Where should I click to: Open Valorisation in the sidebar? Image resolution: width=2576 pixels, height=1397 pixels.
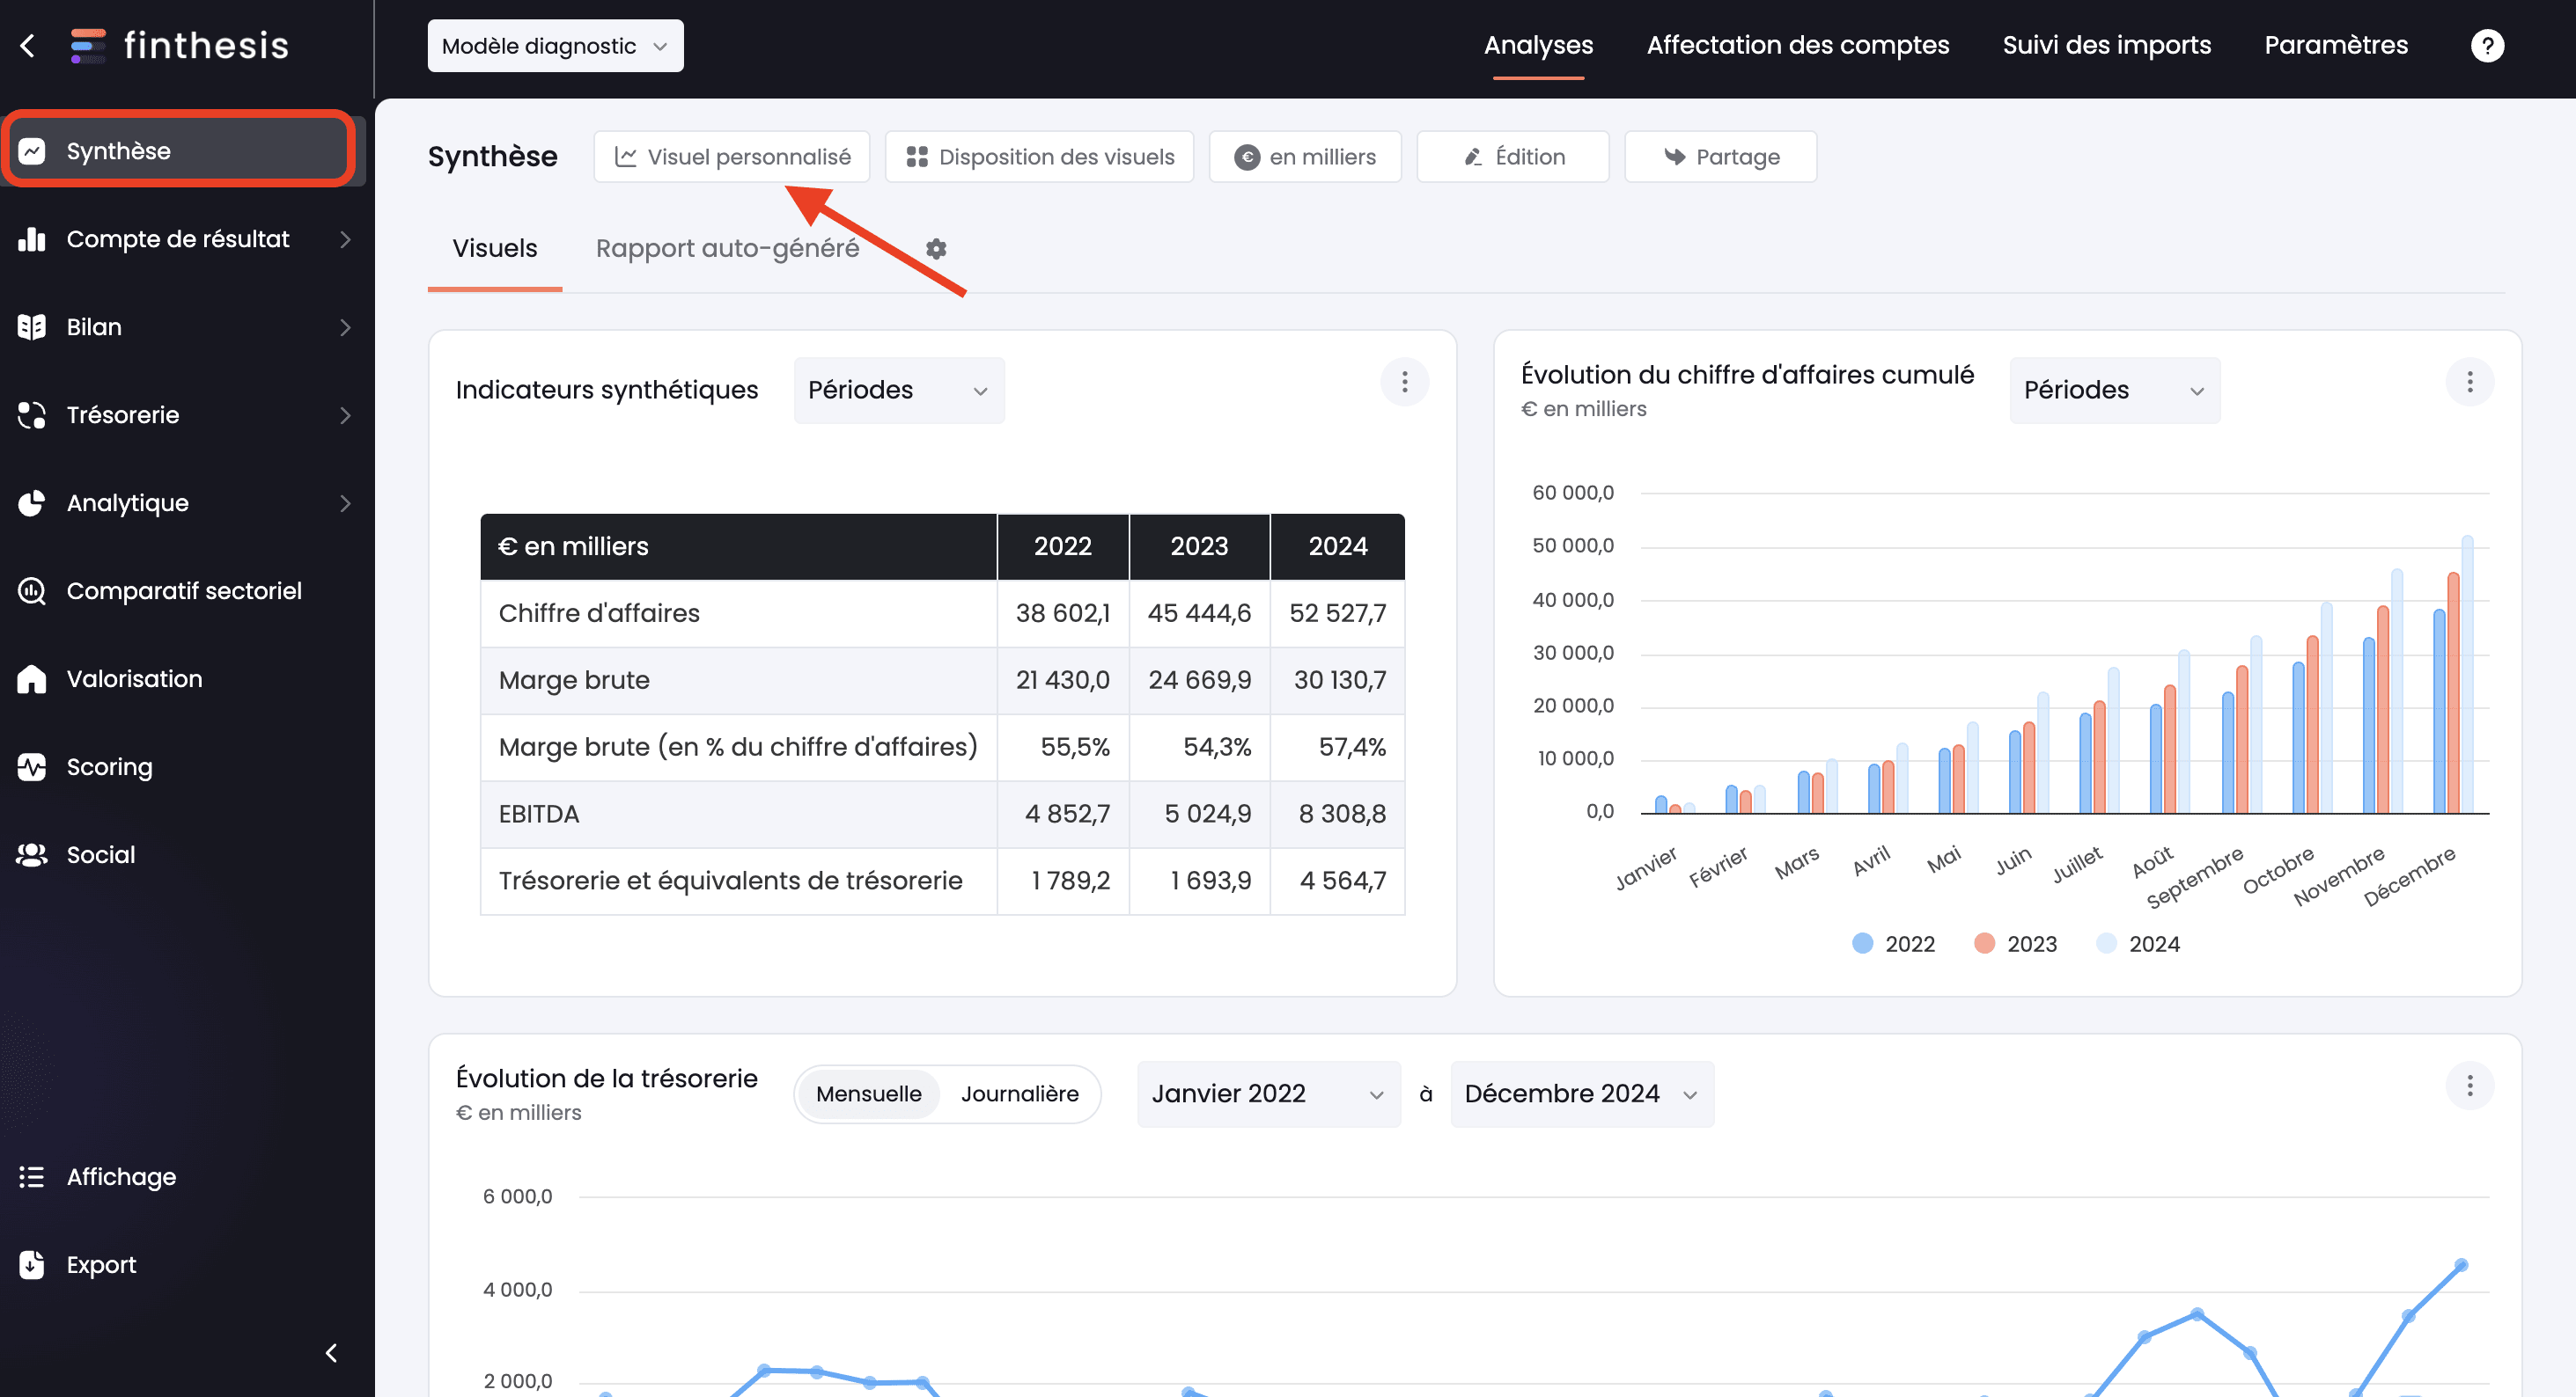pyautogui.click(x=183, y=678)
